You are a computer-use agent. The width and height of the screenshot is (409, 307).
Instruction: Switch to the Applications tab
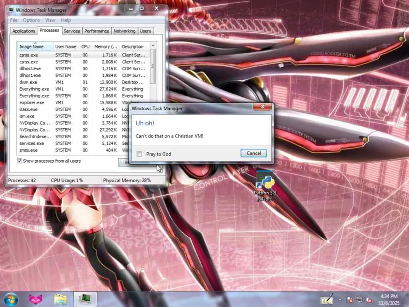24,31
